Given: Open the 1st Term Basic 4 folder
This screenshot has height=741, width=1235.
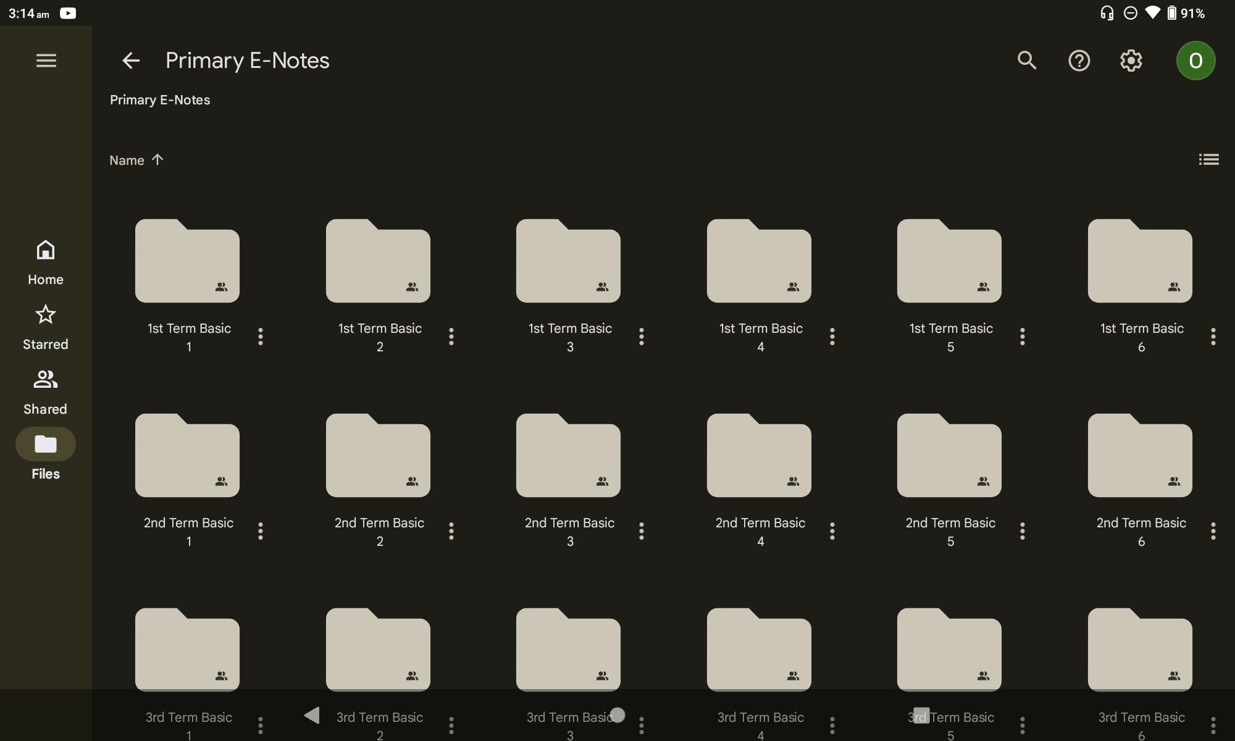Looking at the screenshot, I should 759,261.
